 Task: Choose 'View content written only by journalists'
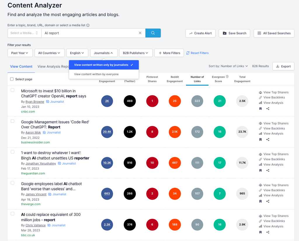[104, 65]
